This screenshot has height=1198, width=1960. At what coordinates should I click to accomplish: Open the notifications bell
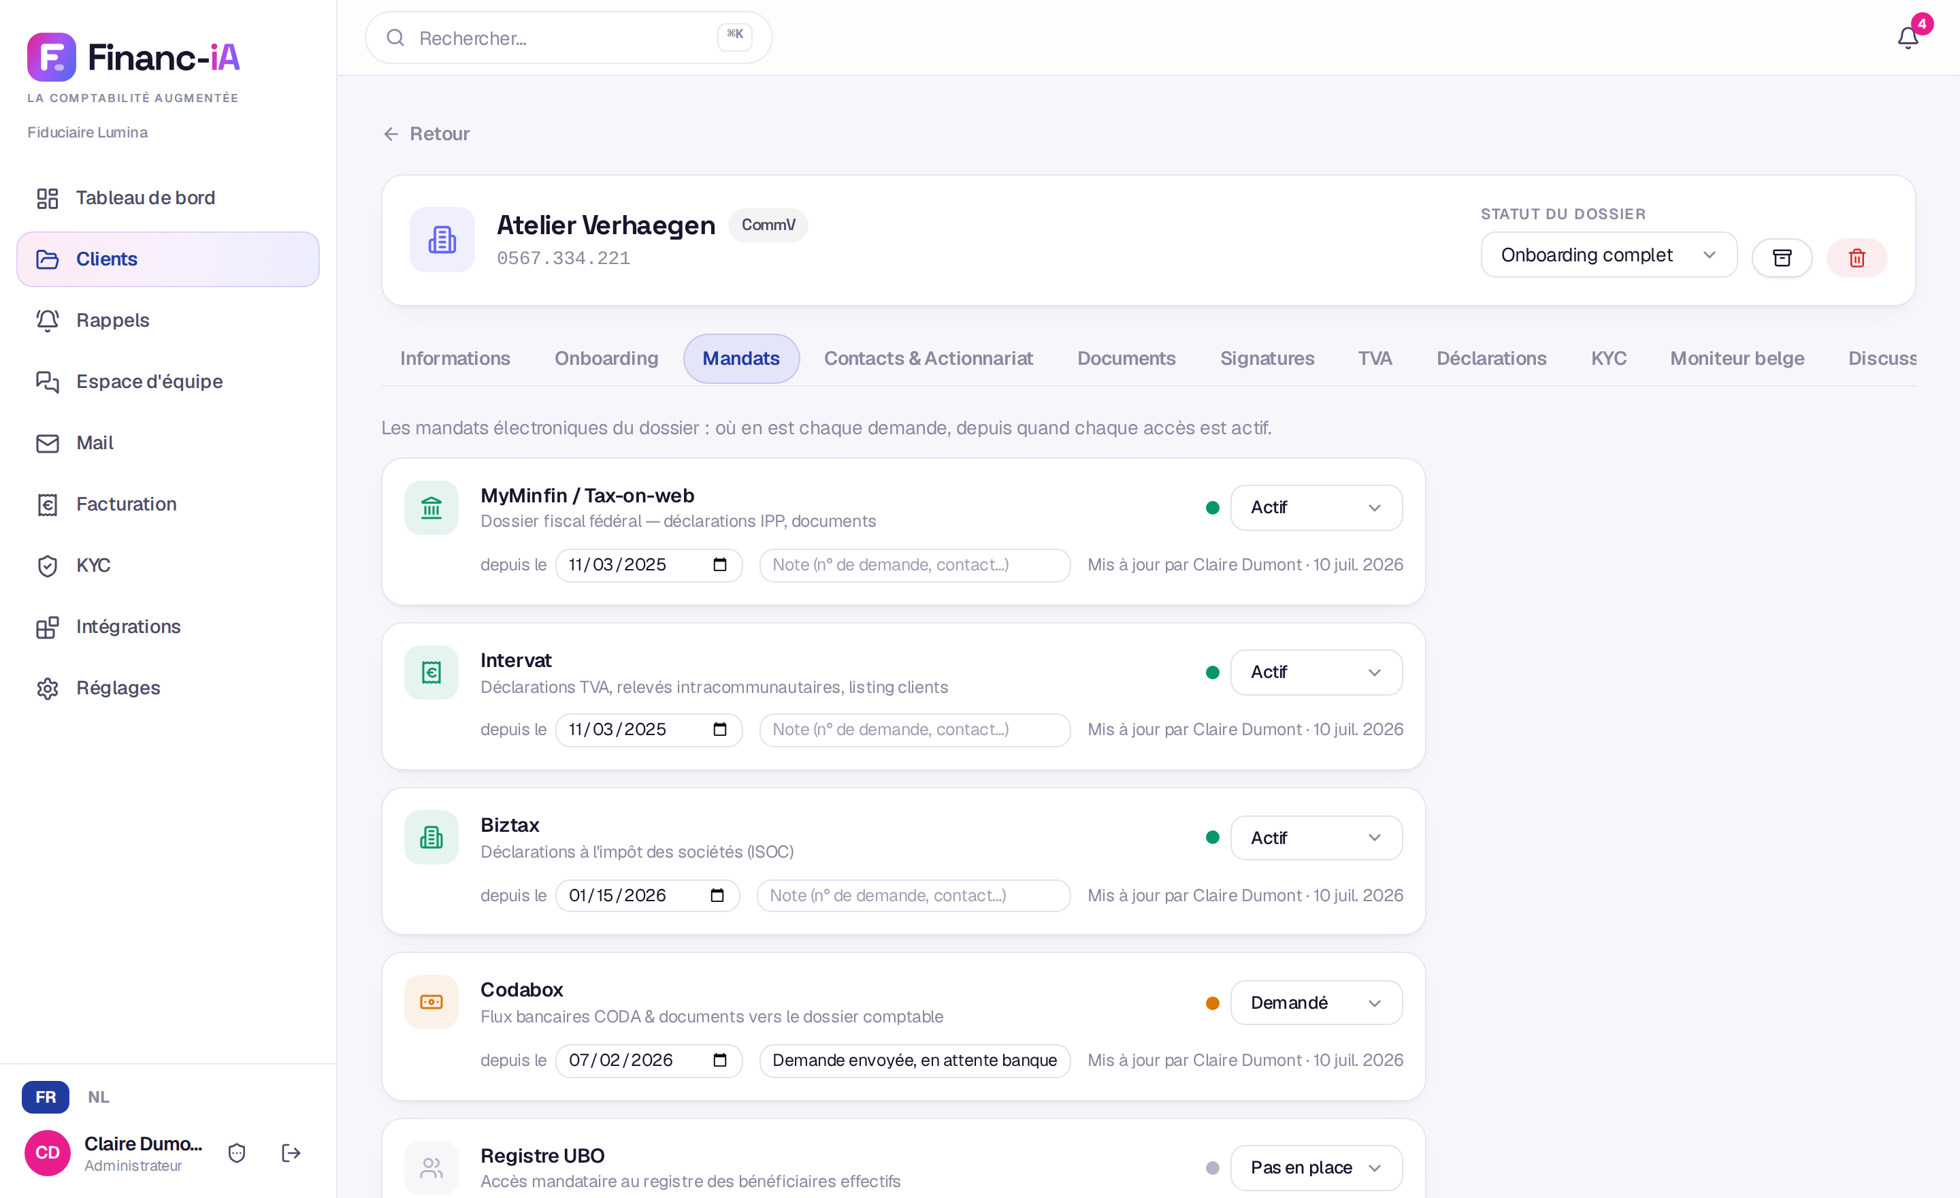point(1908,37)
